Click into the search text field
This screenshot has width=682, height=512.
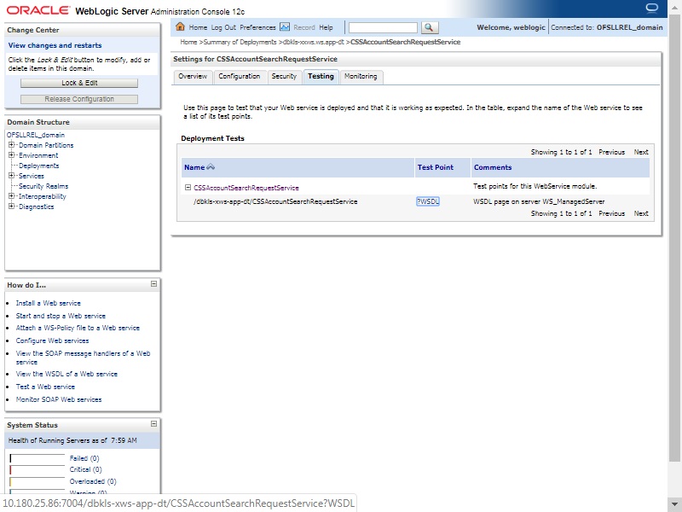point(383,27)
